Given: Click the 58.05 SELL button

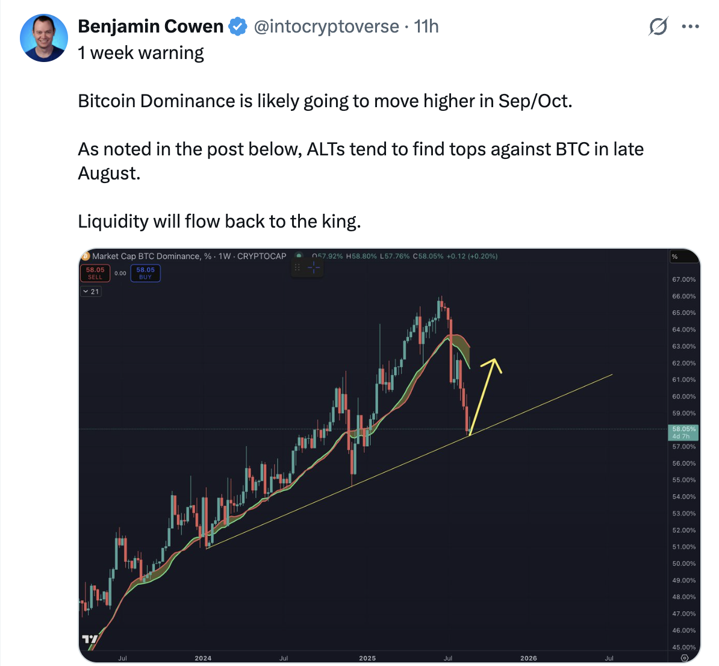Looking at the screenshot, I should tap(95, 273).
